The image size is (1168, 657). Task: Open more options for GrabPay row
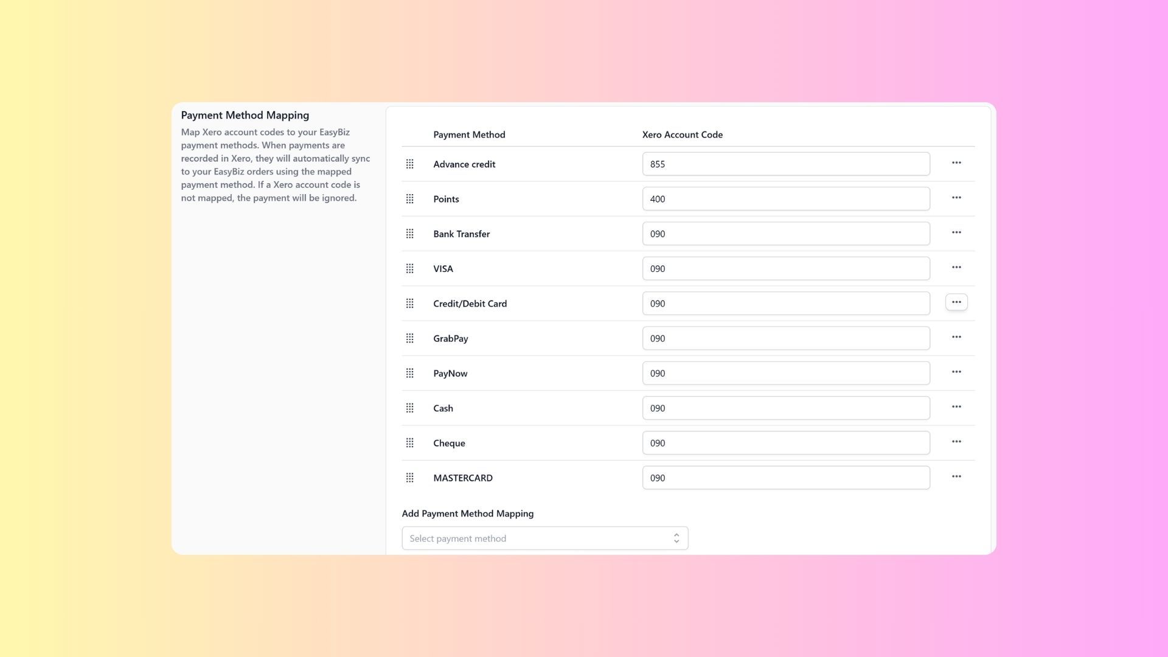[x=956, y=337]
